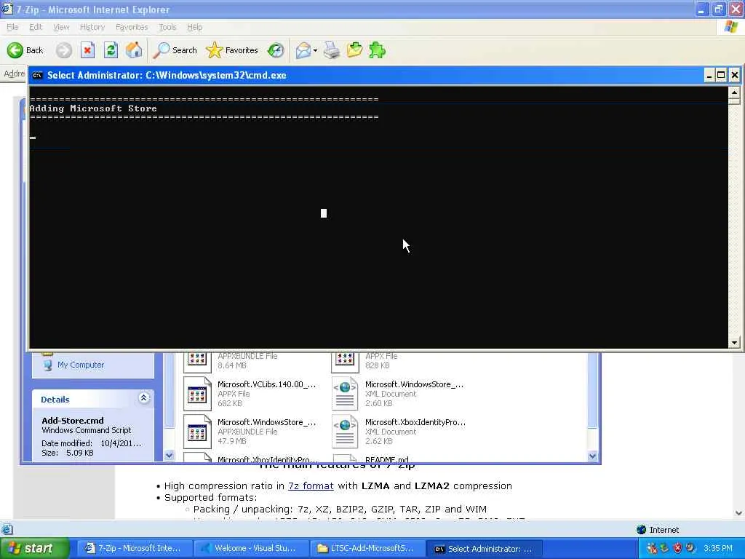Open Favorites star button

[x=232, y=50]
